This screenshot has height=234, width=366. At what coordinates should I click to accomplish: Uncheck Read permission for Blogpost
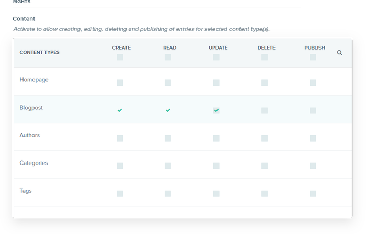[168, 110]
